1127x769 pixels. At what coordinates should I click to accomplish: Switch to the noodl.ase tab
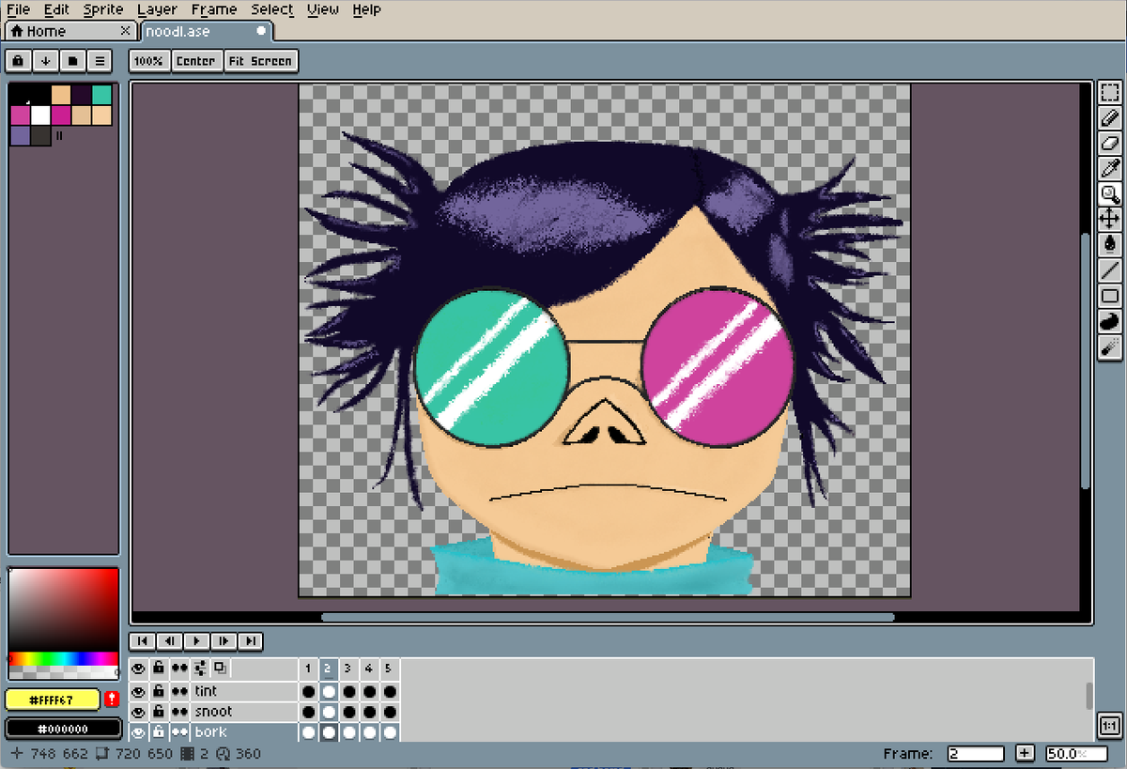click(207, 31)
